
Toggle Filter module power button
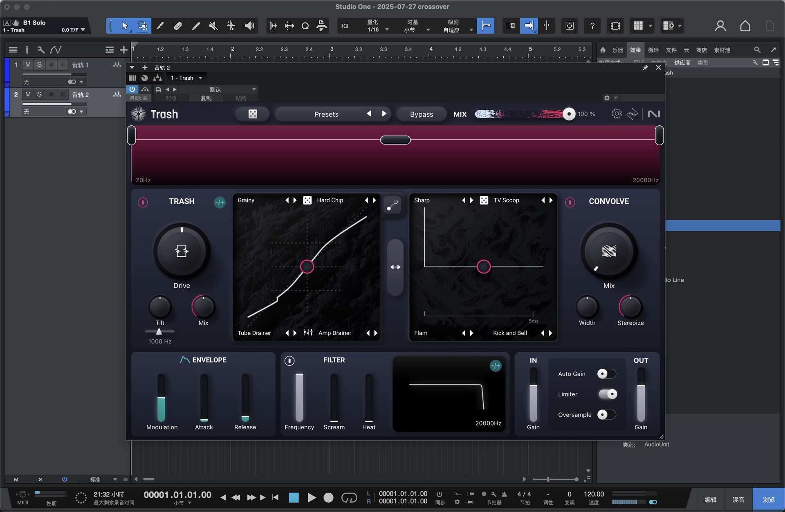pyautogui.click(x=289, y=361)
